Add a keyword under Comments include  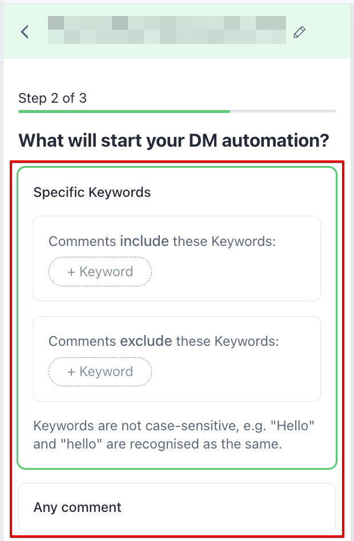(100, 272)
